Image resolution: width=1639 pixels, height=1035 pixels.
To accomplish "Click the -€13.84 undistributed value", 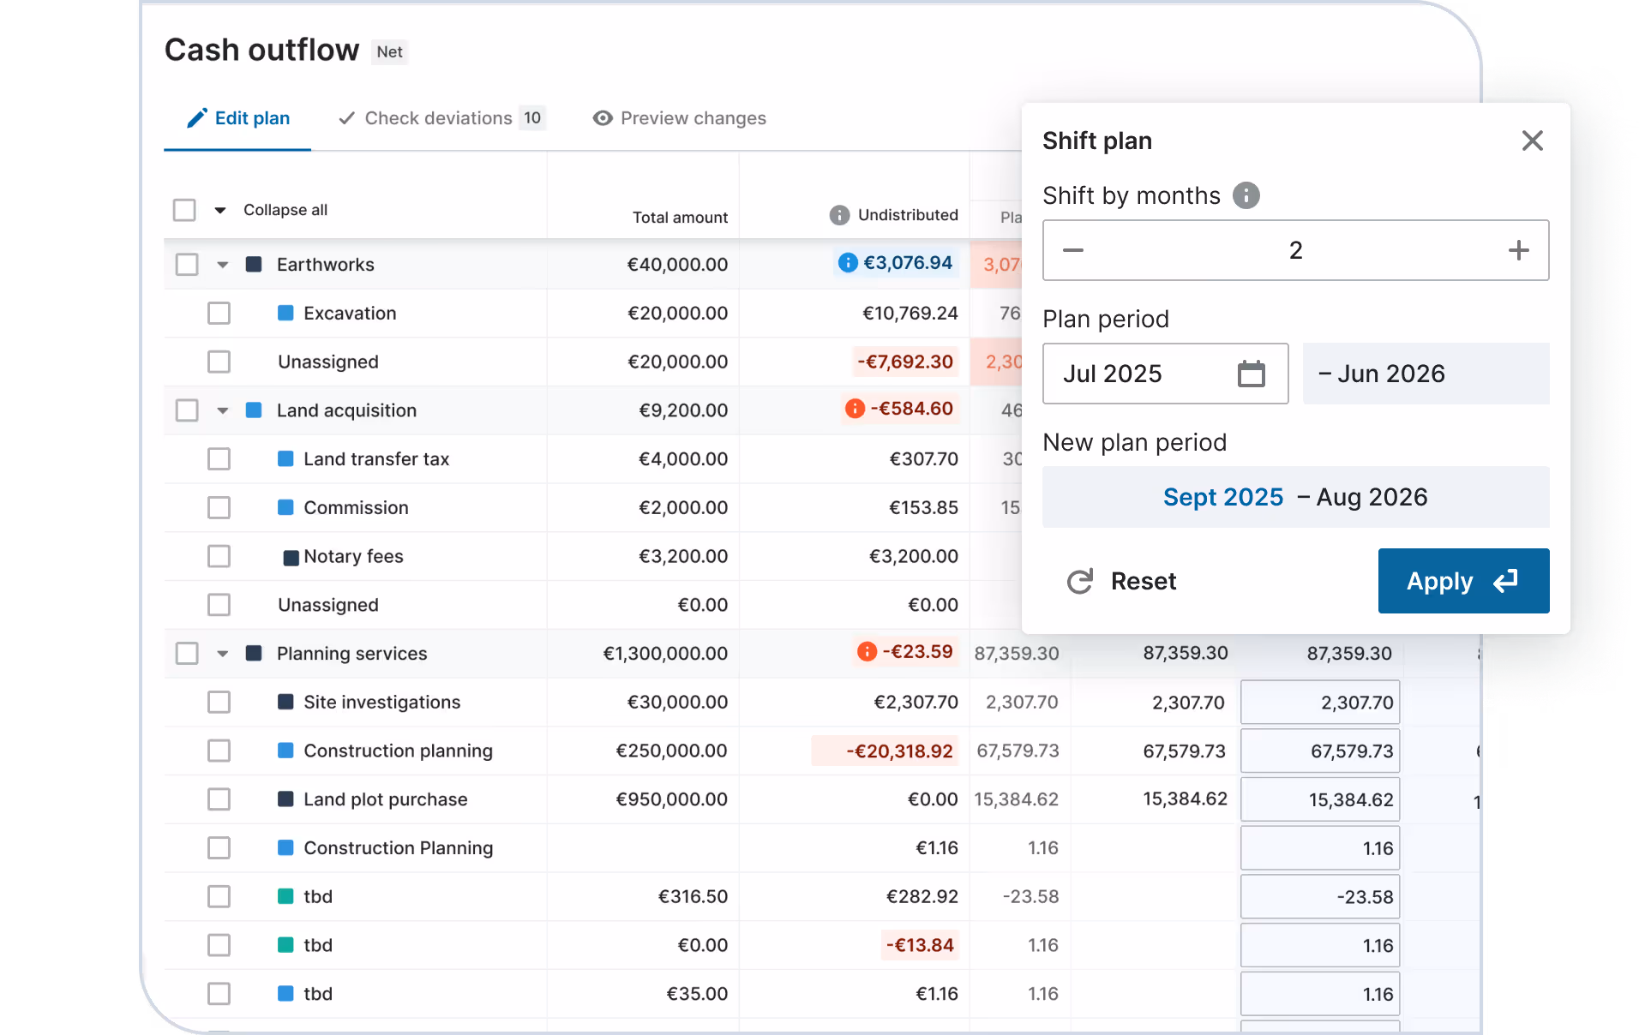I will (x=920, y=945).
